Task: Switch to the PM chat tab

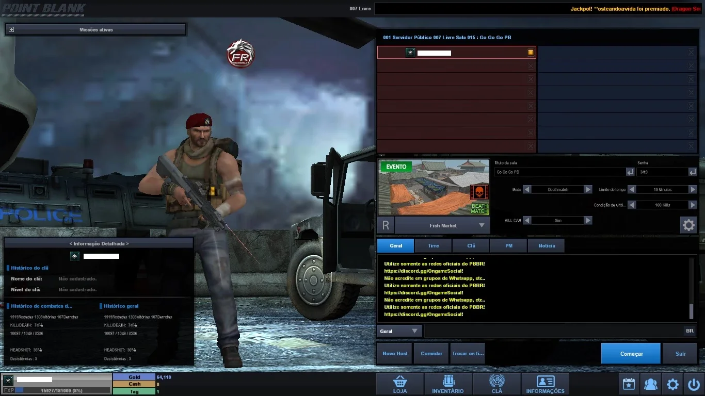Action: click(x=509, y=245)
